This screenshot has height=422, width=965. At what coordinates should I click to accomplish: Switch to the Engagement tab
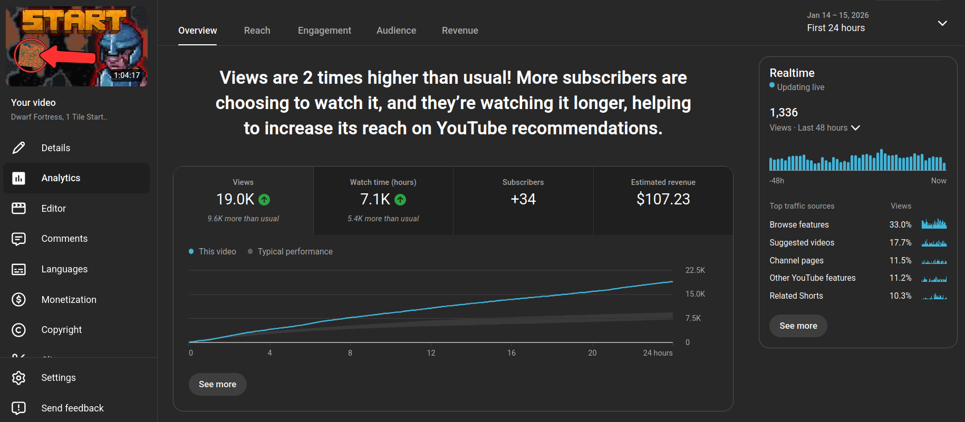click(324, 31)
